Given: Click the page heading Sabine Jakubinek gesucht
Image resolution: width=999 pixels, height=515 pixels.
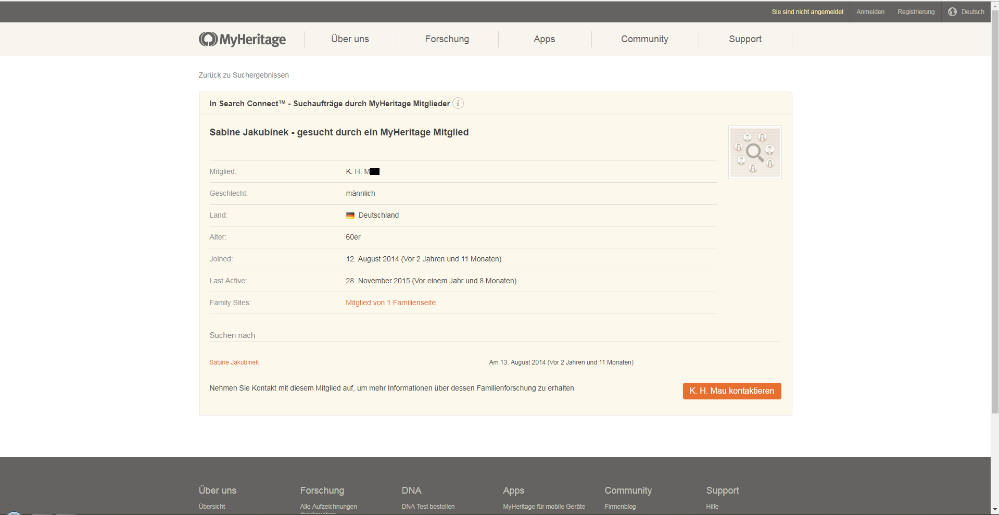Looking at the screenshot, I should pyautogui.click(x=339, y=132).
